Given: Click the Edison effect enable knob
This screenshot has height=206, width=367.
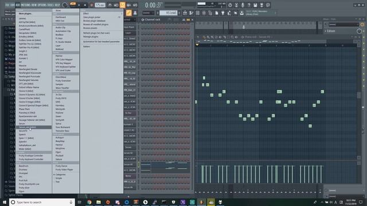Looking at the screenshot, I should point(360,31).
